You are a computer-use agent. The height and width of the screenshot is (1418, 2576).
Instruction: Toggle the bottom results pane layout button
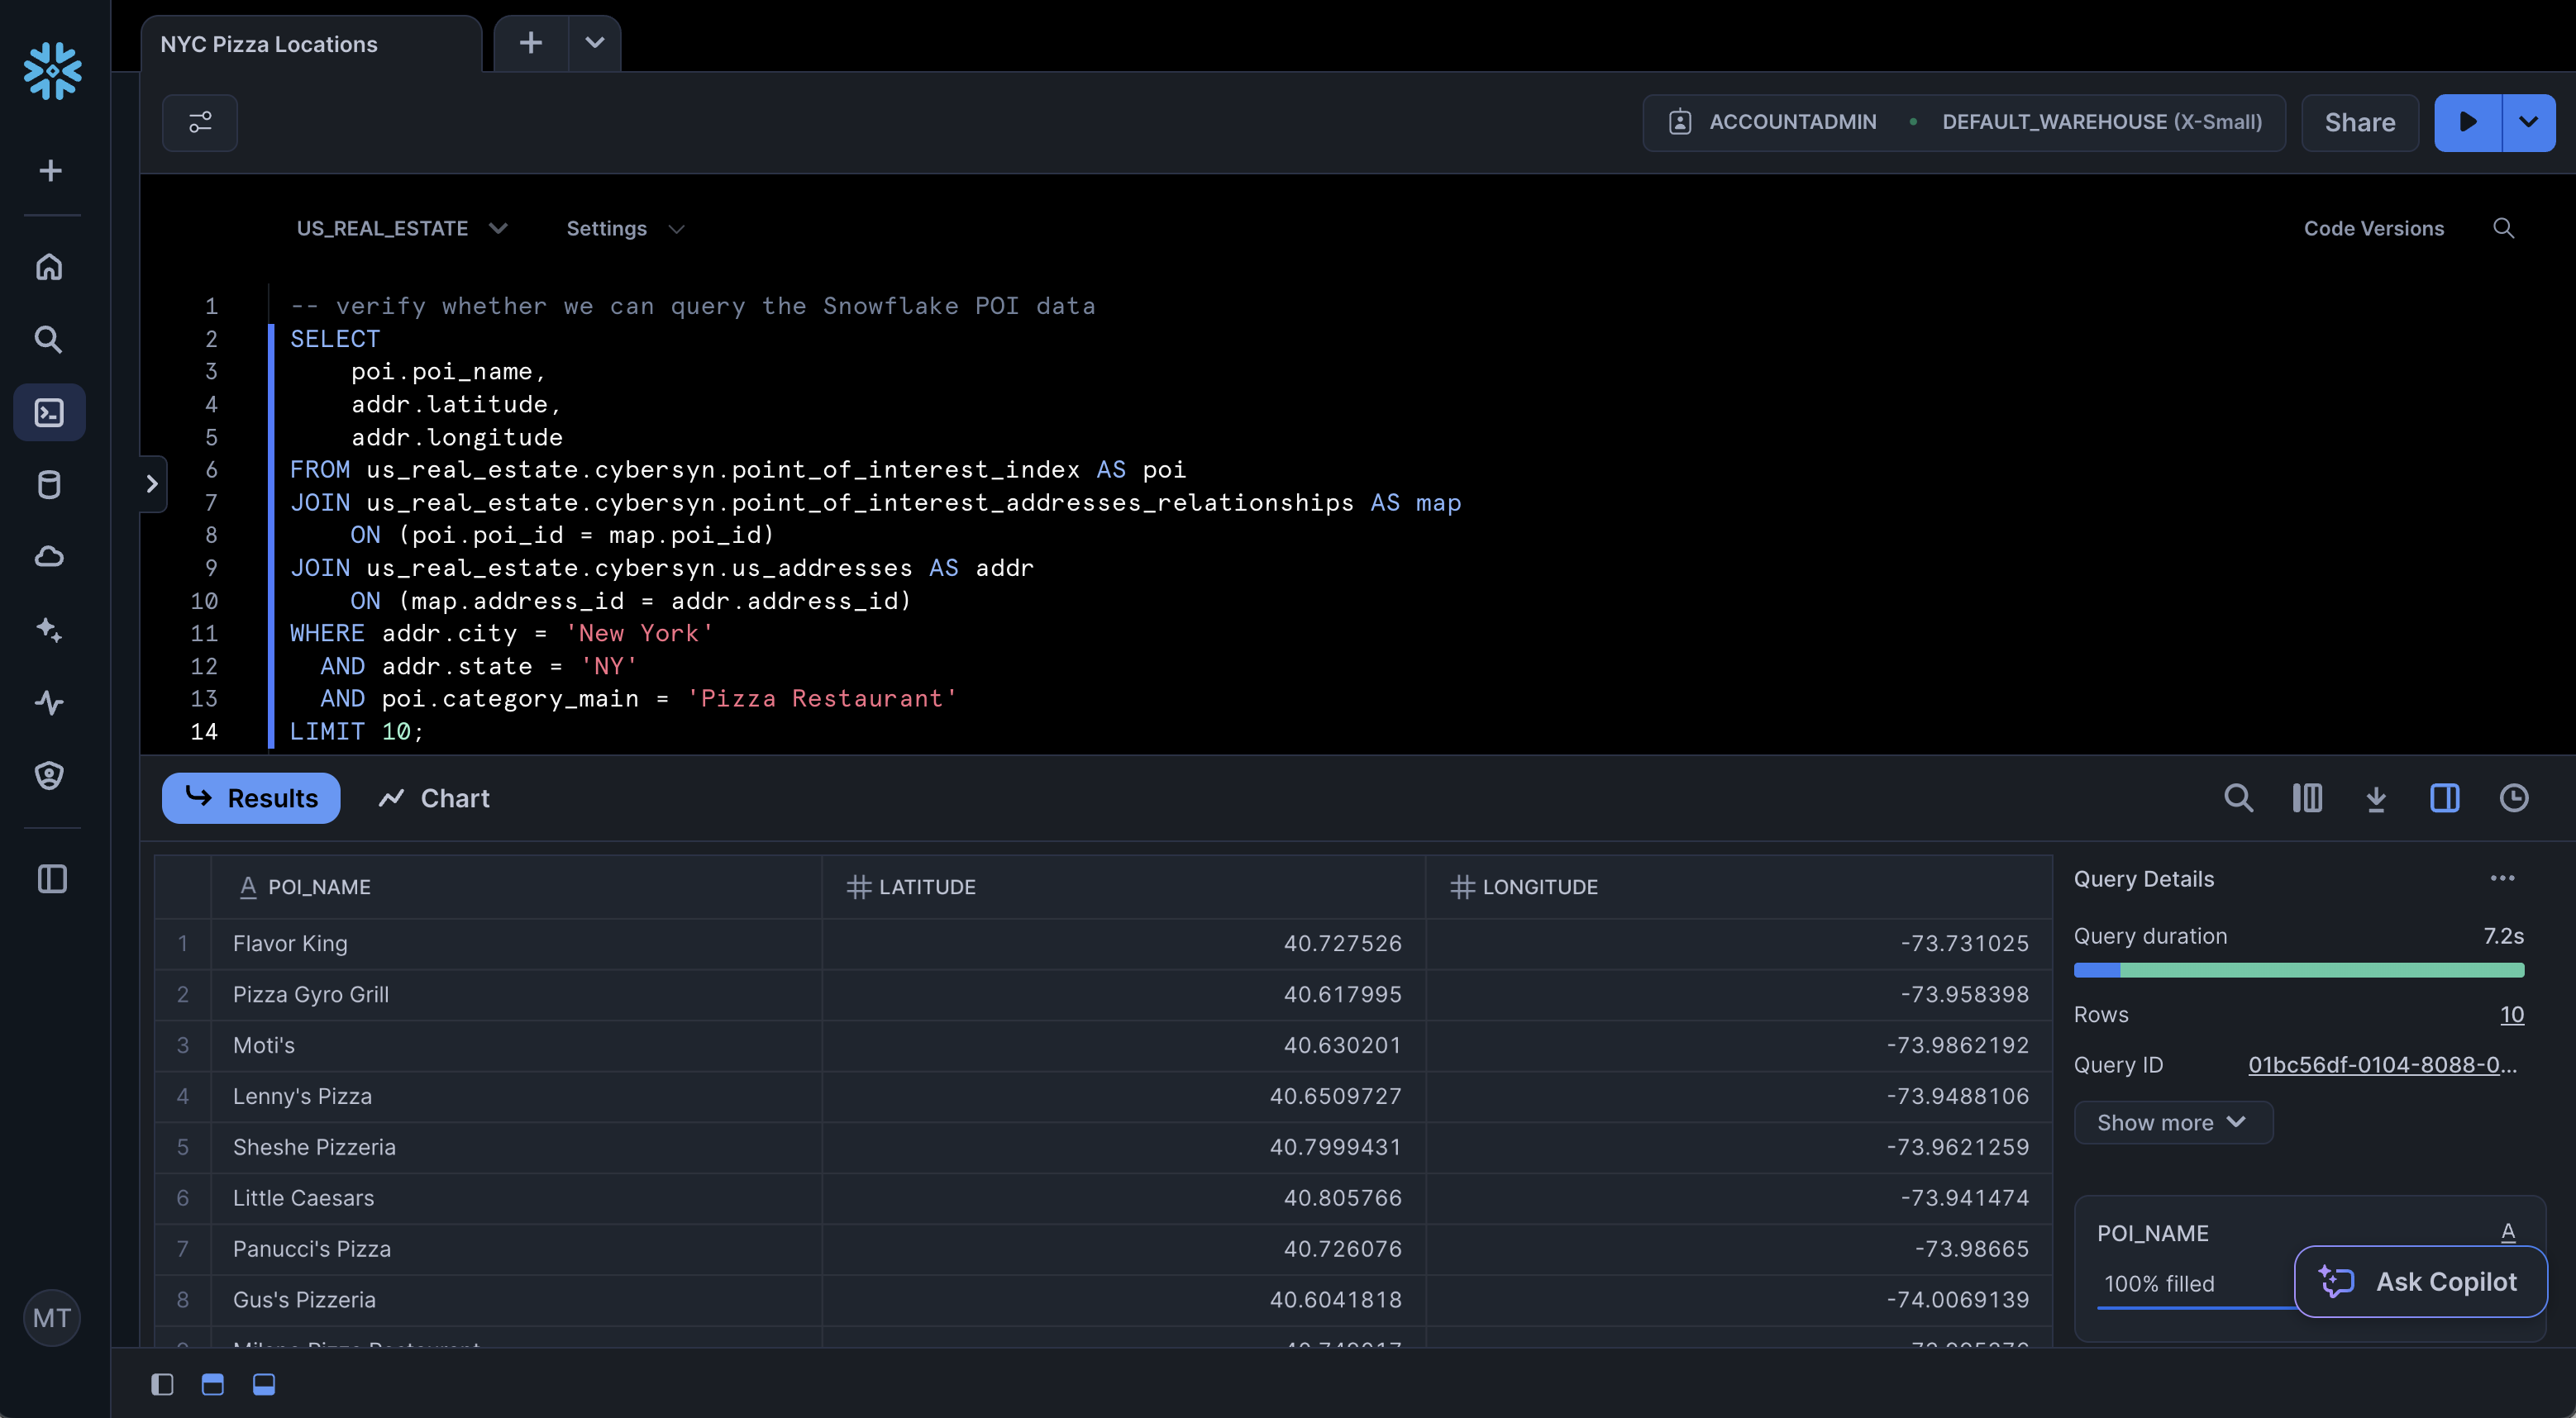point(264,1384)
